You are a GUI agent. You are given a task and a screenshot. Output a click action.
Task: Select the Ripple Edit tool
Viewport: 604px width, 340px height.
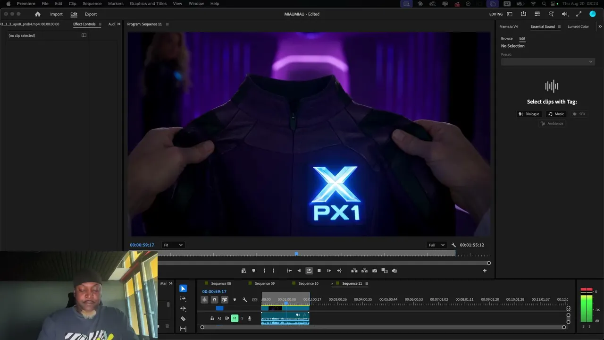pos(183,308)
